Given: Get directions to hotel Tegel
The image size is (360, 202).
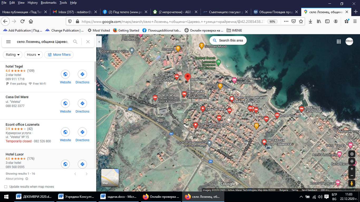Looking at the screenshot, I should pyautogui.click(x=82, y=74).
